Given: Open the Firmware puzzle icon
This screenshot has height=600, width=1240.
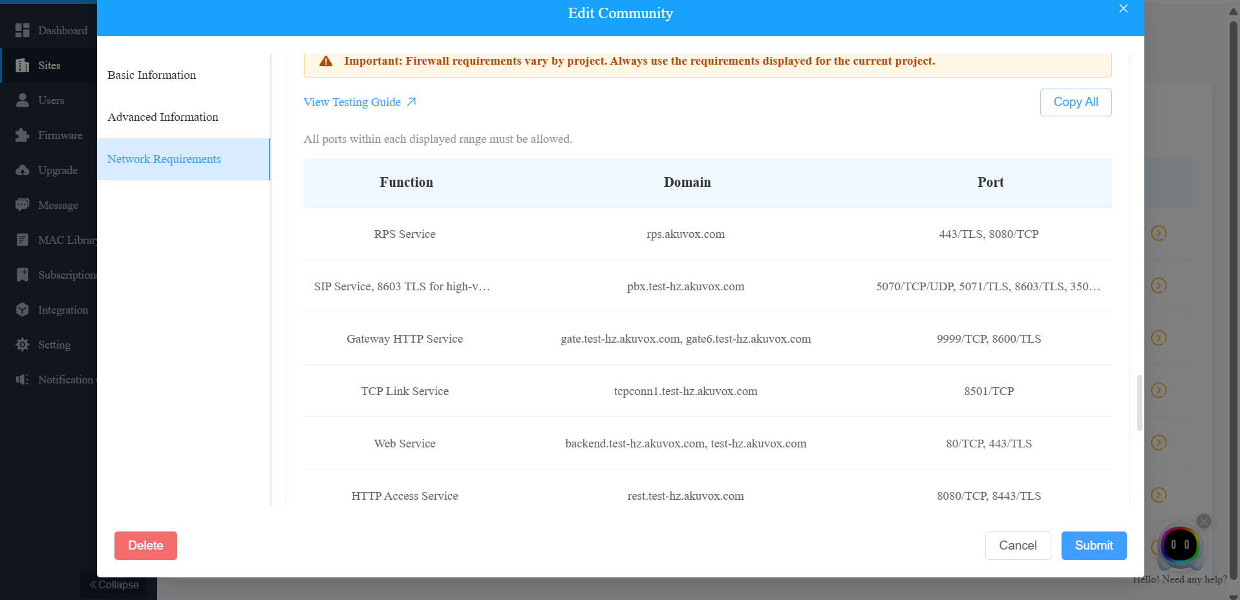Looking at the screenshot, I should click(23, 135).
